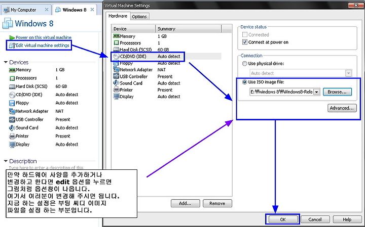The height and width of the screenshot is (227, 365).
Task: Click the description text entry area
Action: coord(47,167)
